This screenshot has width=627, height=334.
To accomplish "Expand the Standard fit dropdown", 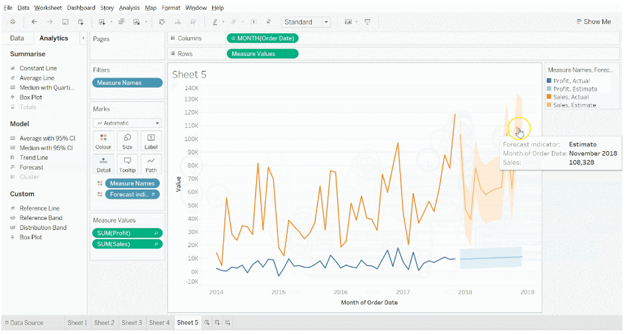I will point(326,22).
